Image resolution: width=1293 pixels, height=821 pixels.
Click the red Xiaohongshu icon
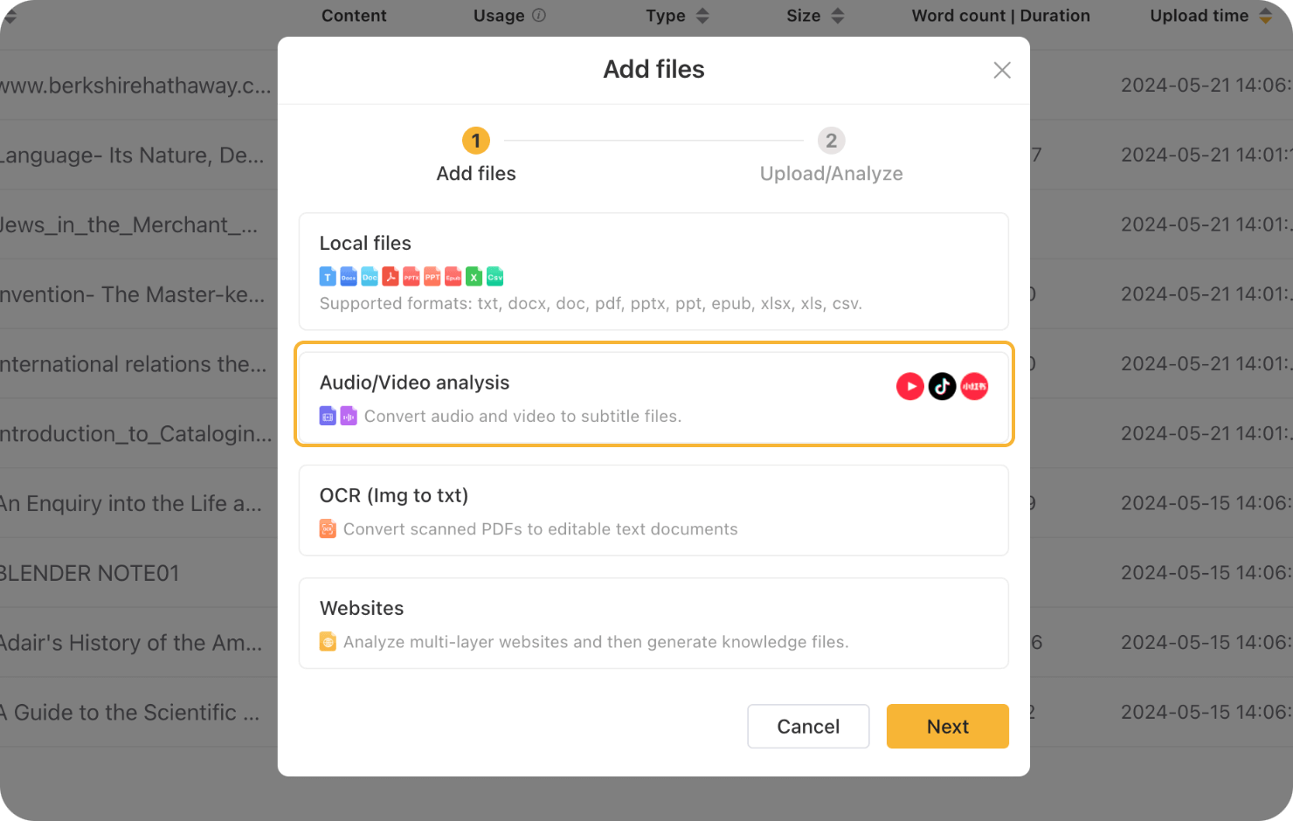point(974,386)
